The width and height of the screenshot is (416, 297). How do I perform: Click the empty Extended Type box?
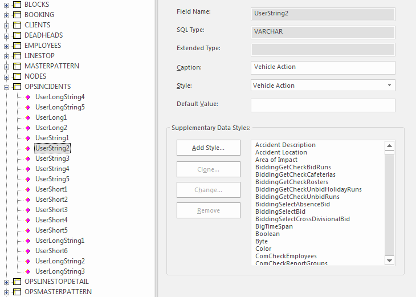[x=323, y=50]
